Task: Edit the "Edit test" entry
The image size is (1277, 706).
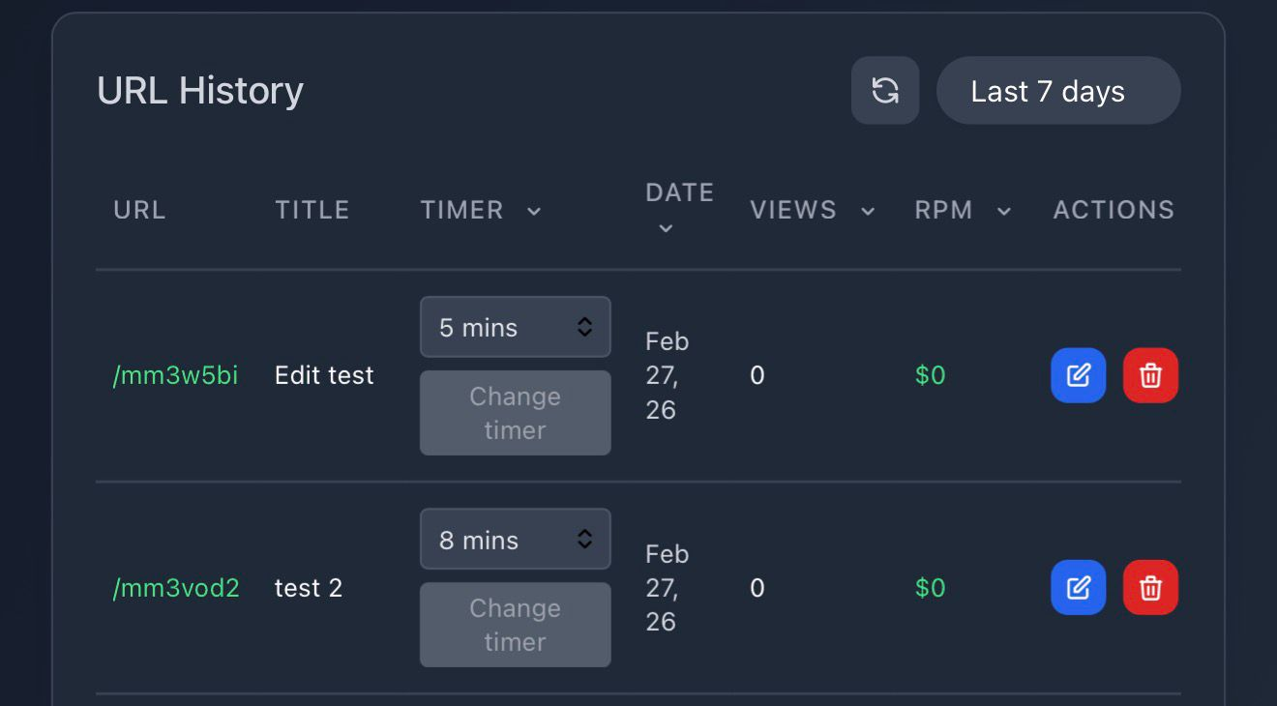Action: coord(1078,375)
